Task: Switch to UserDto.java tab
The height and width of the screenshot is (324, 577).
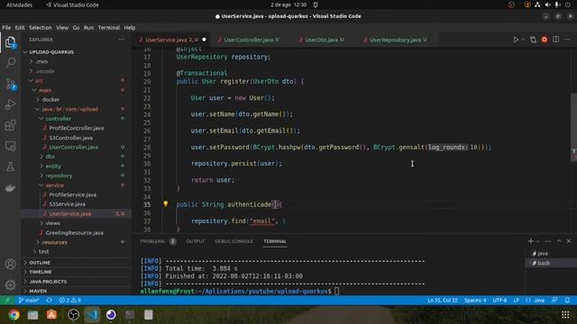Action: 322,40
